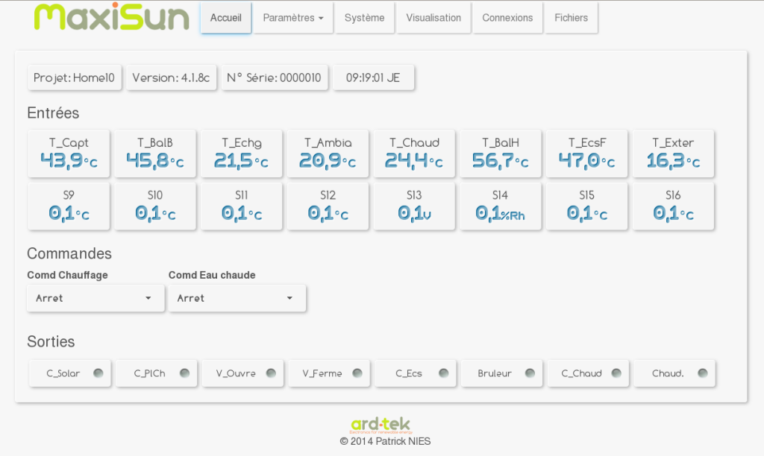The image size is (764, 456).
Task: Click the Version 4.1.8c button
Action: (x=171, y=77)
